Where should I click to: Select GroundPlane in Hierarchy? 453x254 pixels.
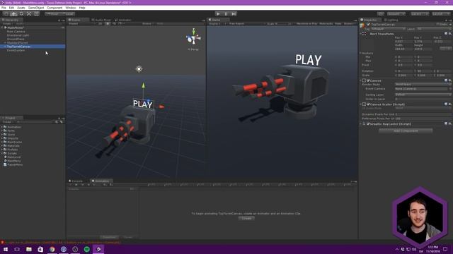(x=16, y=39)
